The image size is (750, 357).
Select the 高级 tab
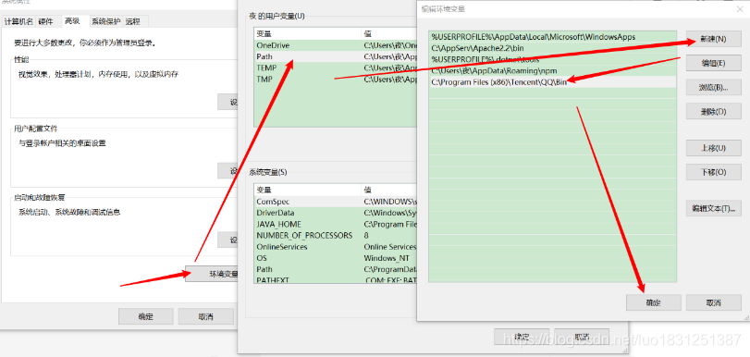point(73,21)
